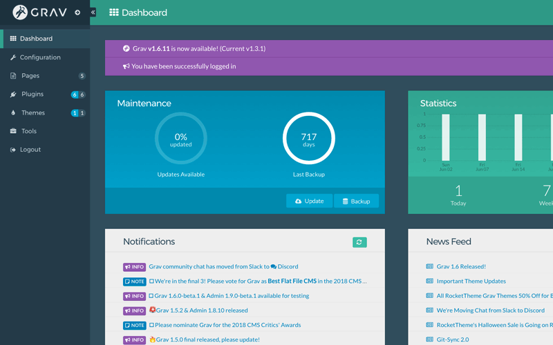Screen dimensions: 553x345
Task: Click the blue Themes updates badge showing 1
Action: [x=75, y=113]
